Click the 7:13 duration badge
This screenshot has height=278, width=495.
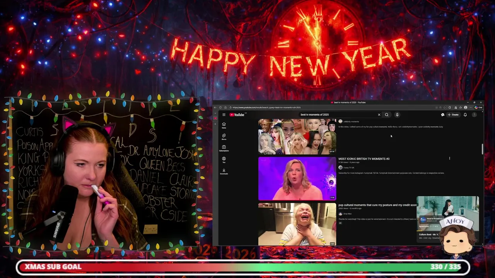click(332, 198)
